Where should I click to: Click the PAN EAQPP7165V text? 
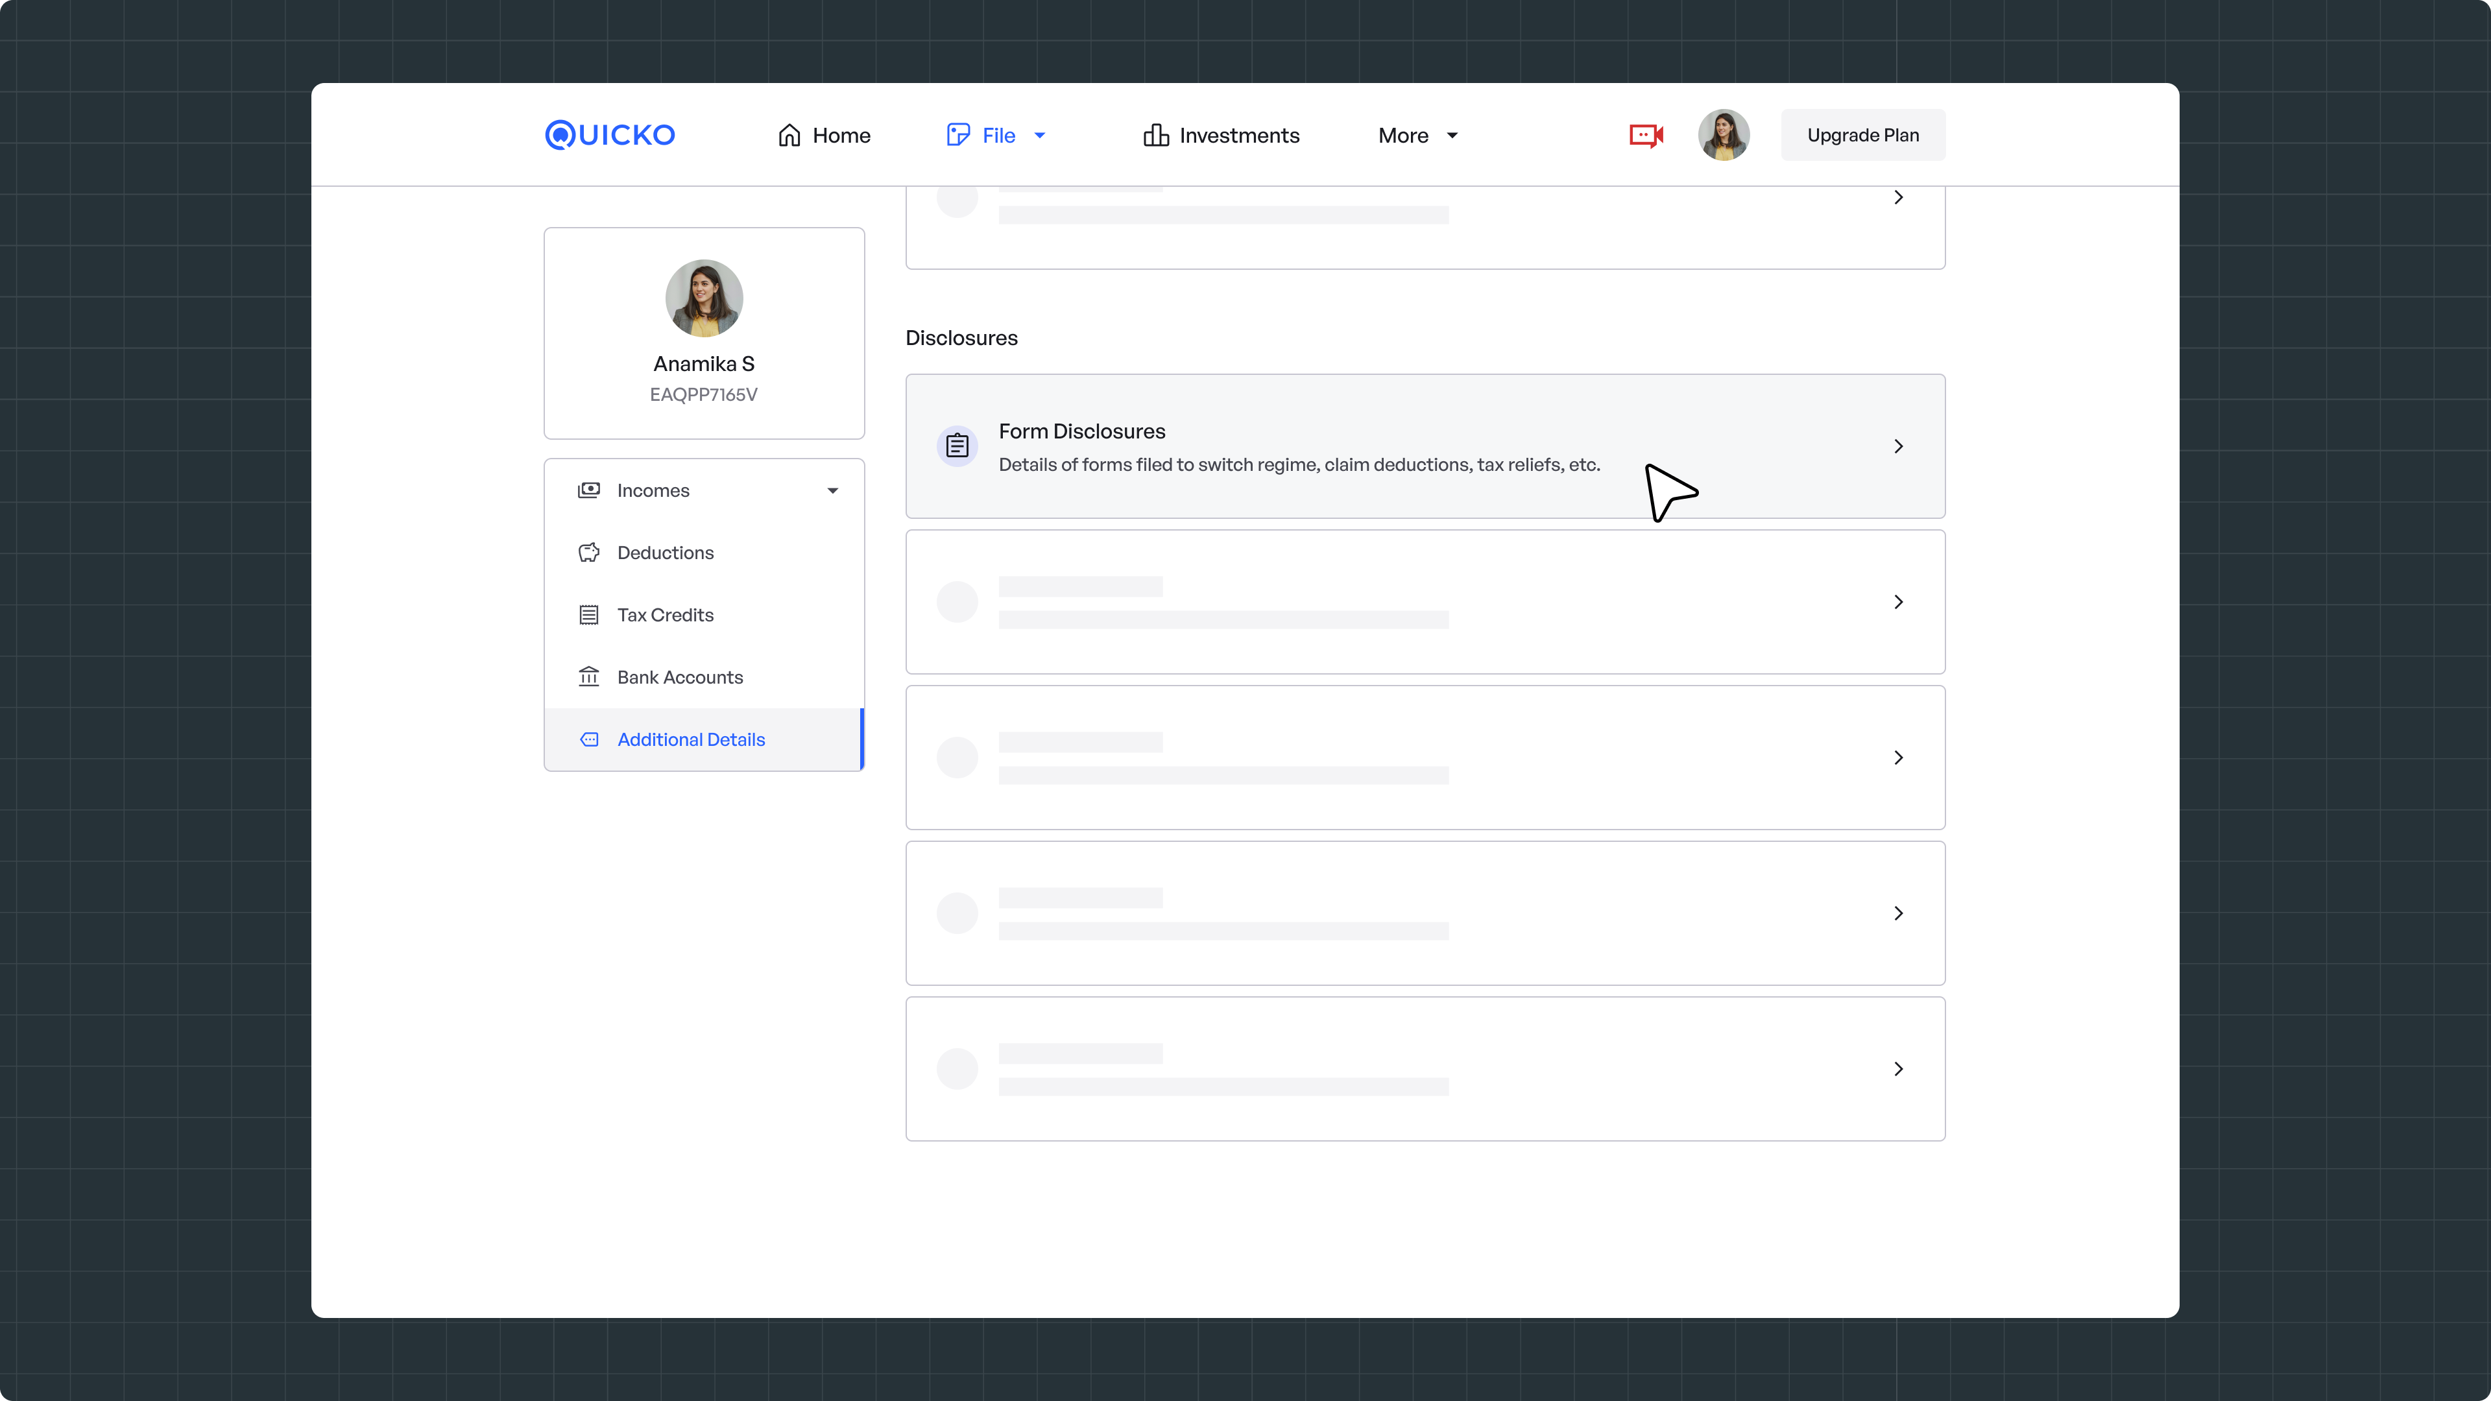click(x=704, y=394)
